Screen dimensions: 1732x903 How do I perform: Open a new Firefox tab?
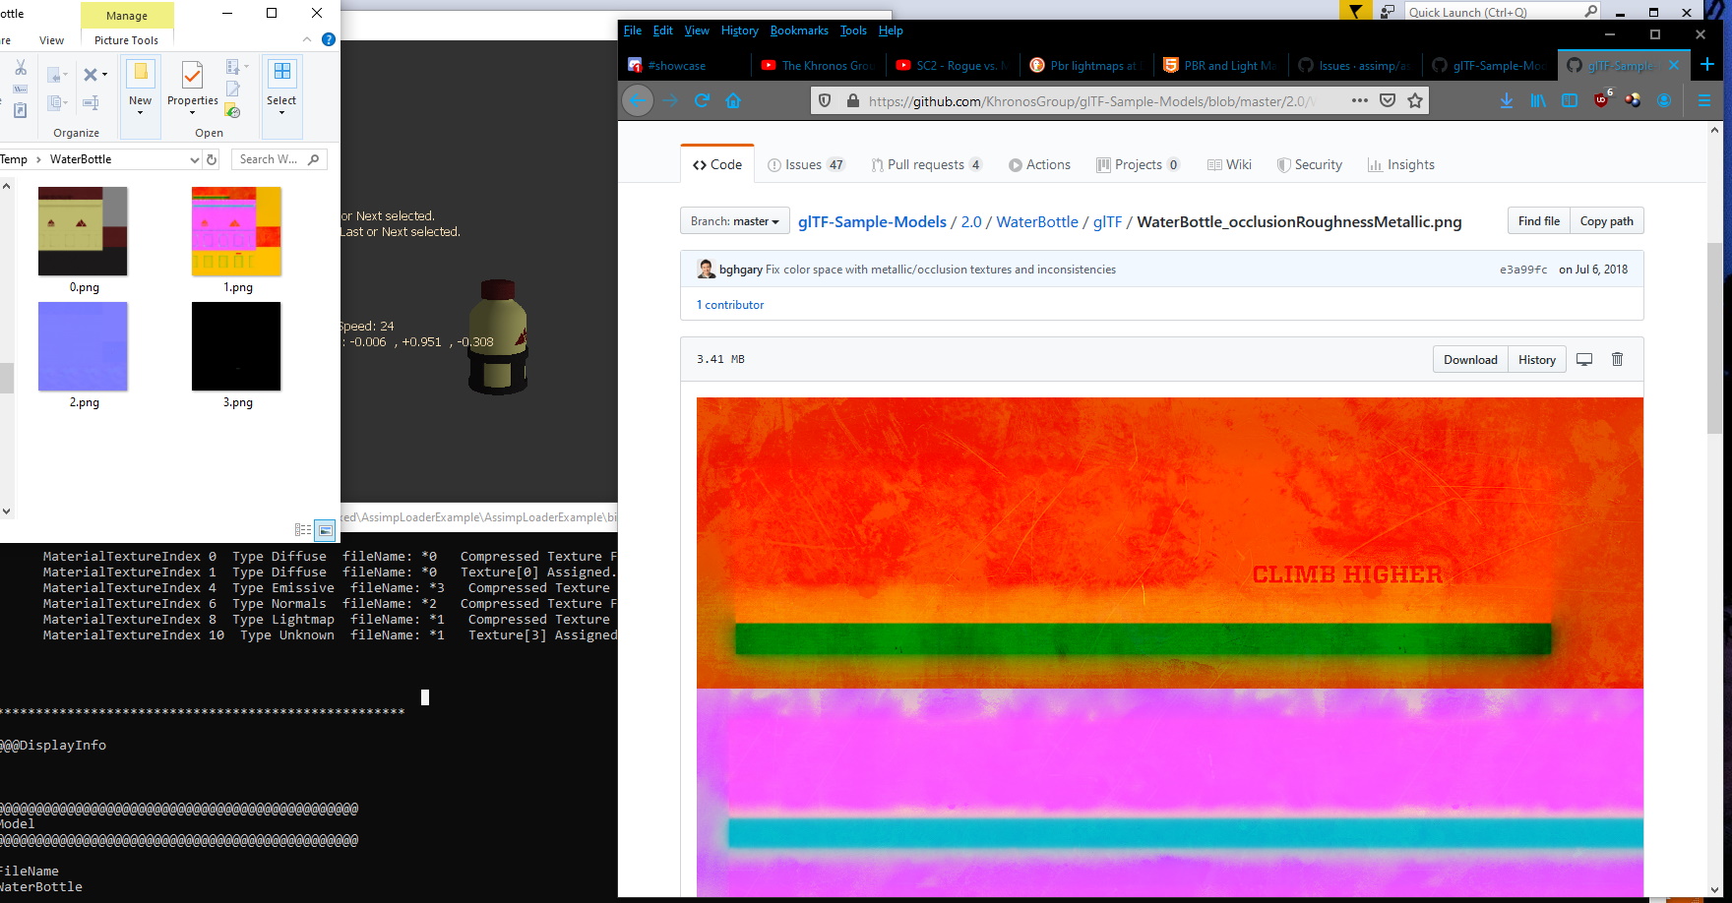point(1707,65)
